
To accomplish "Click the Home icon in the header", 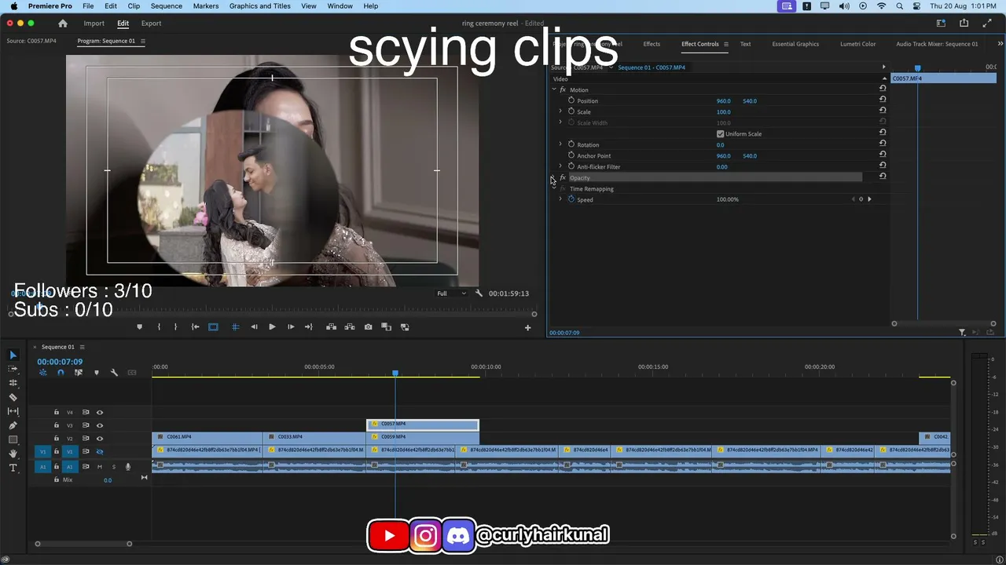I will click(63, 24).
